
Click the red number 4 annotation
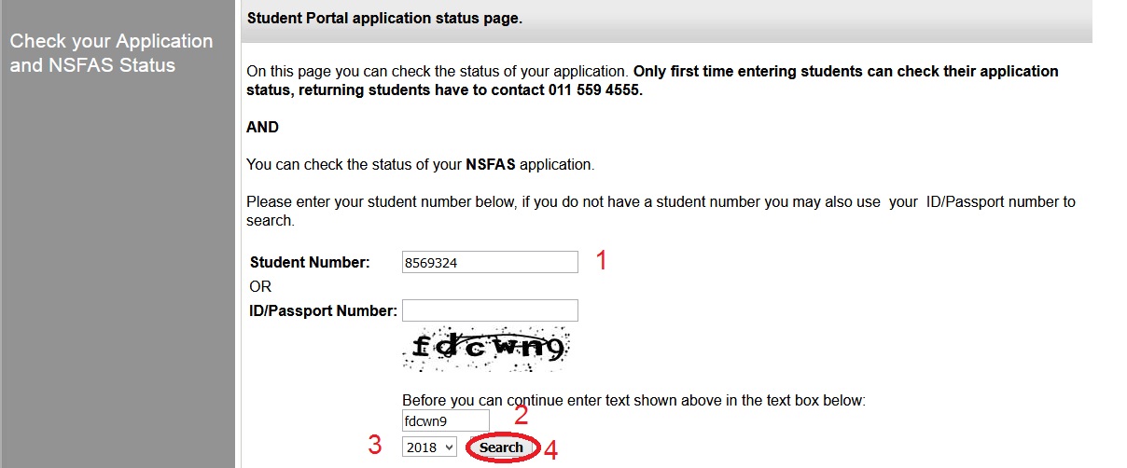(551, 450)
